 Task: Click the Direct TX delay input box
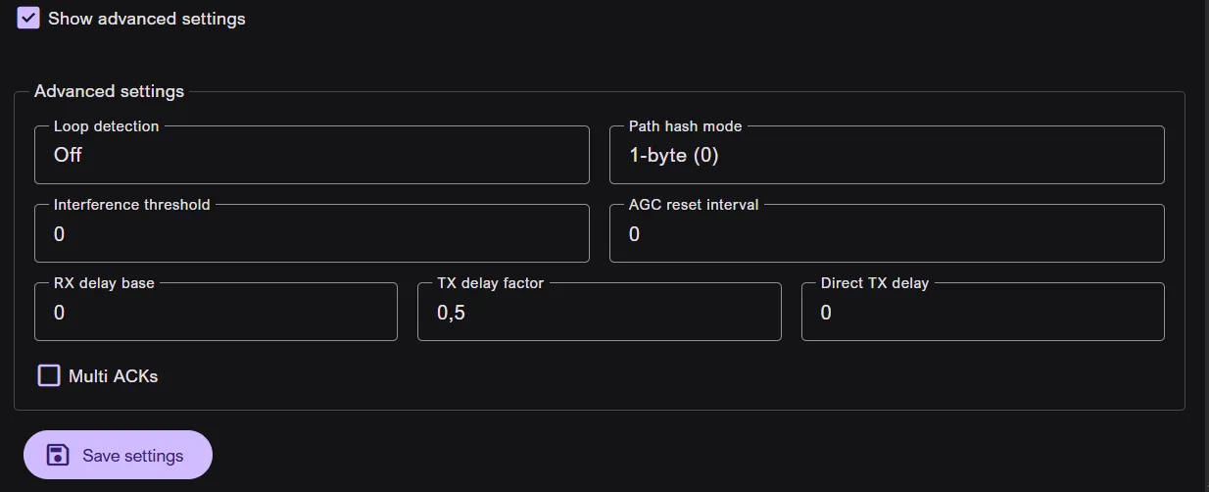(982, 313)
